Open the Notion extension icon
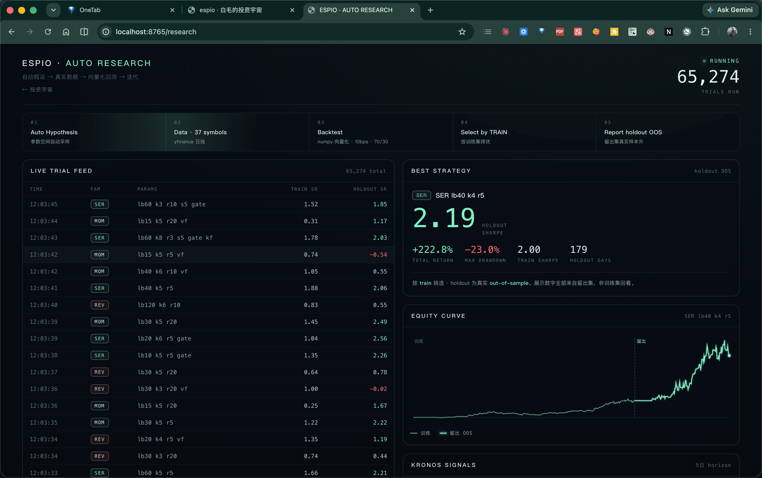This screenshot has height=478, width=762. tap(669, 32)
